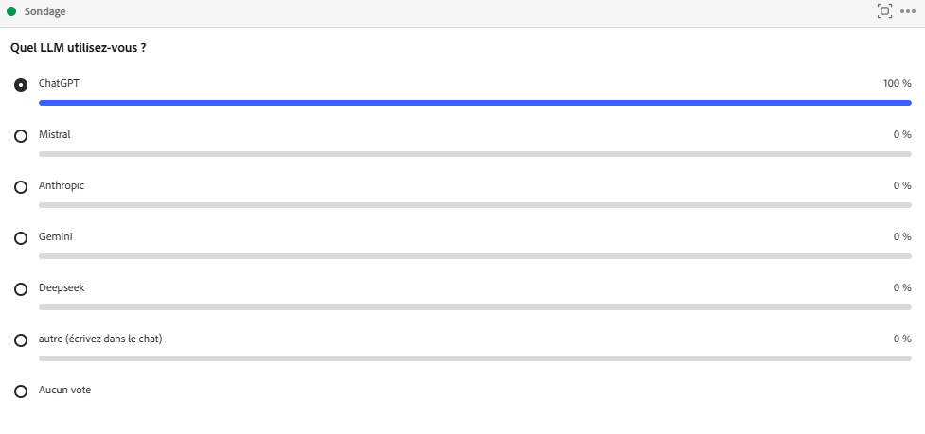
Task: Select the ChatGPT radio button
Action: click(21, 85)
